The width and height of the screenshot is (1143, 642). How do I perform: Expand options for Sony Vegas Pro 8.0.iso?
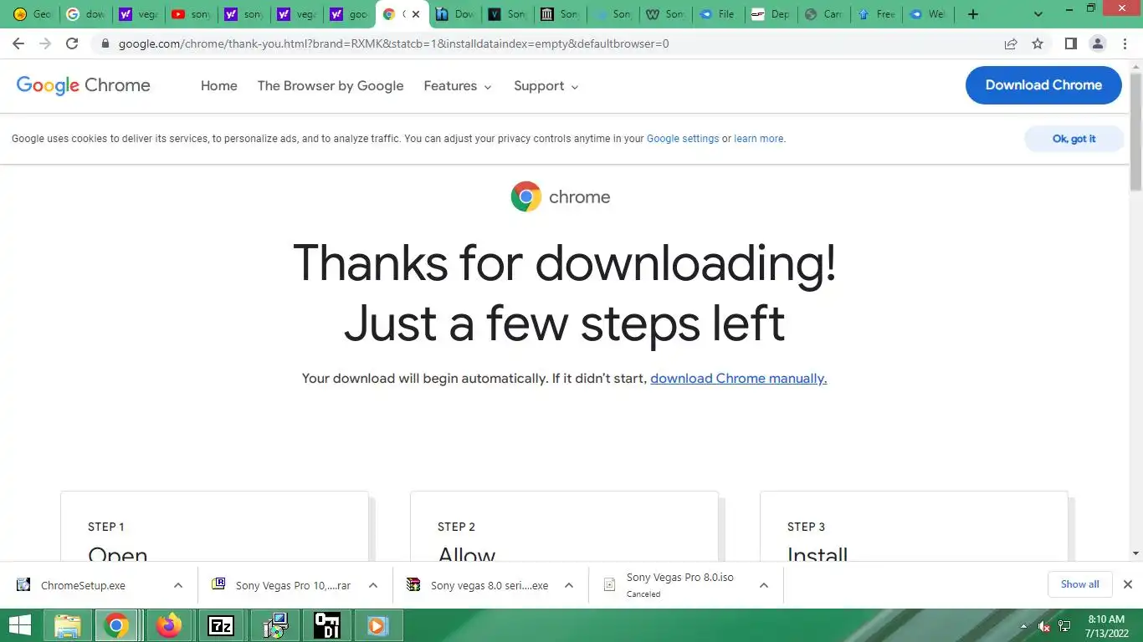pyautogui.click(x=764, y=585)
